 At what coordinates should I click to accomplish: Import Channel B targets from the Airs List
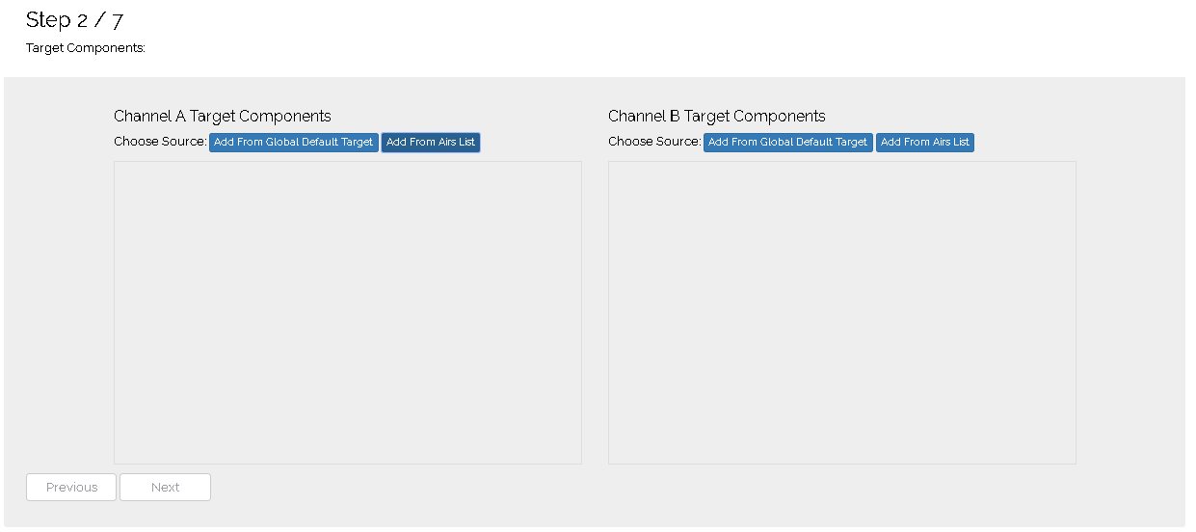924,143
